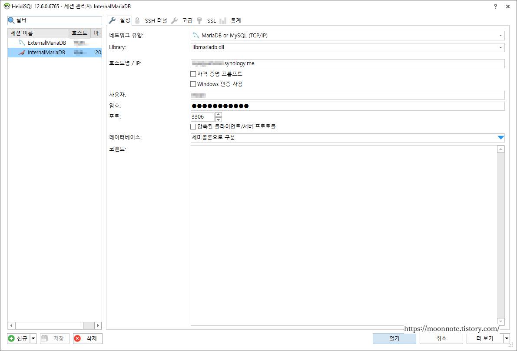Click the bar chart icon of Statistics tab
The image size is (517, 351).
[x=223, y=21]
